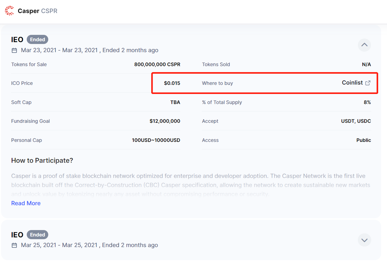Click the TBA soft cap value
Viewport: 387px width, 261px height.
click(175, 102)
